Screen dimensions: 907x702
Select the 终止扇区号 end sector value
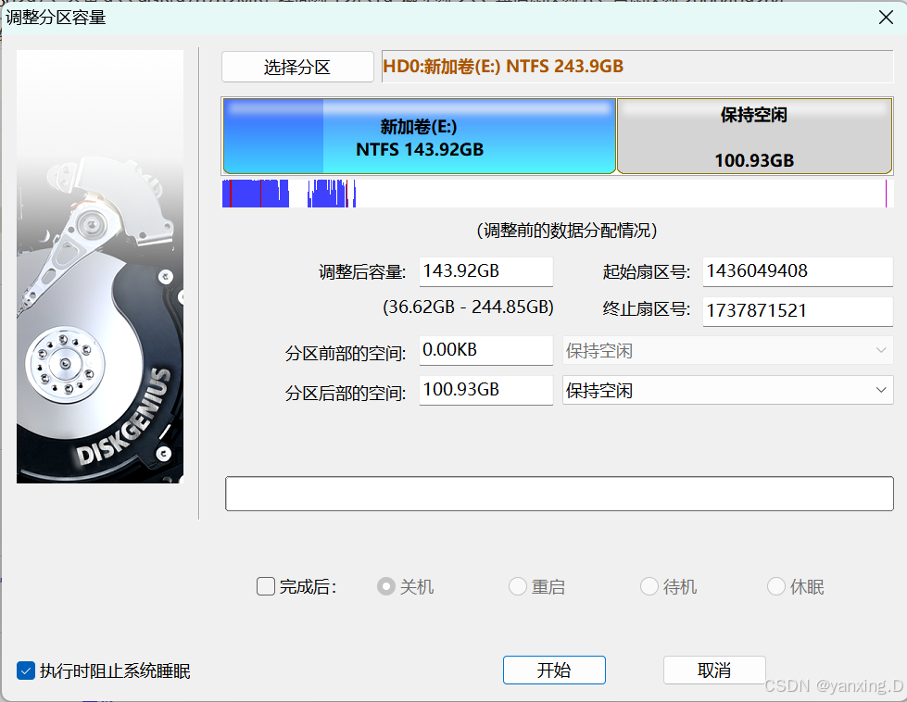796,311
